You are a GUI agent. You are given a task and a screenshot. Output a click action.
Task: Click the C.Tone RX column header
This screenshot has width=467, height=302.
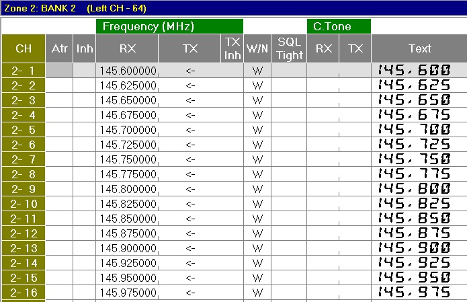click(x=323, y=48)
